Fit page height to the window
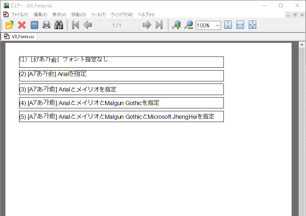This screenshot has height=216, width=306. (x=228, y=25)
